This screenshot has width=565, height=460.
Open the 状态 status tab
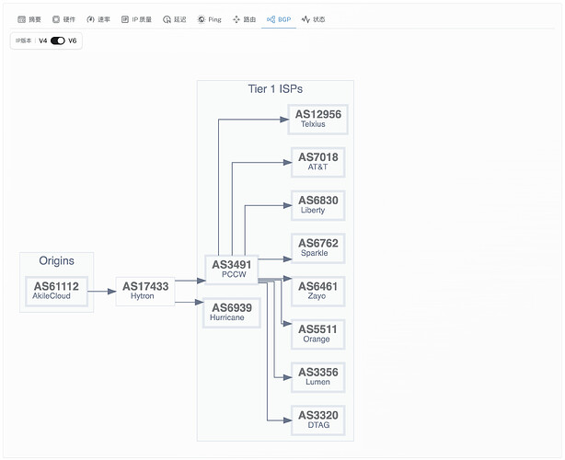[313, 19]
